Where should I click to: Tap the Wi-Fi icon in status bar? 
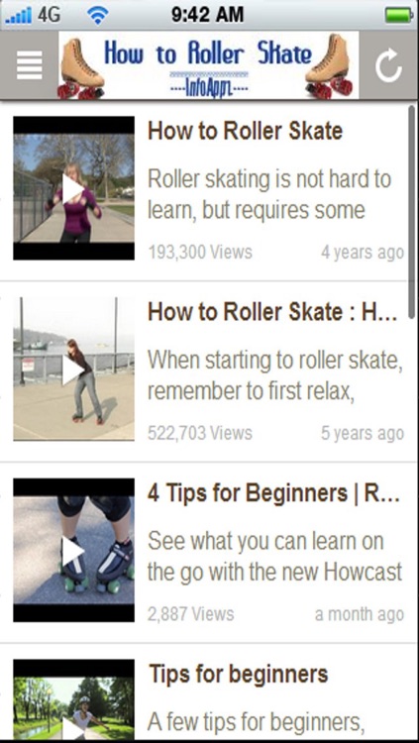pyautogui.click(x=97, y=16)
